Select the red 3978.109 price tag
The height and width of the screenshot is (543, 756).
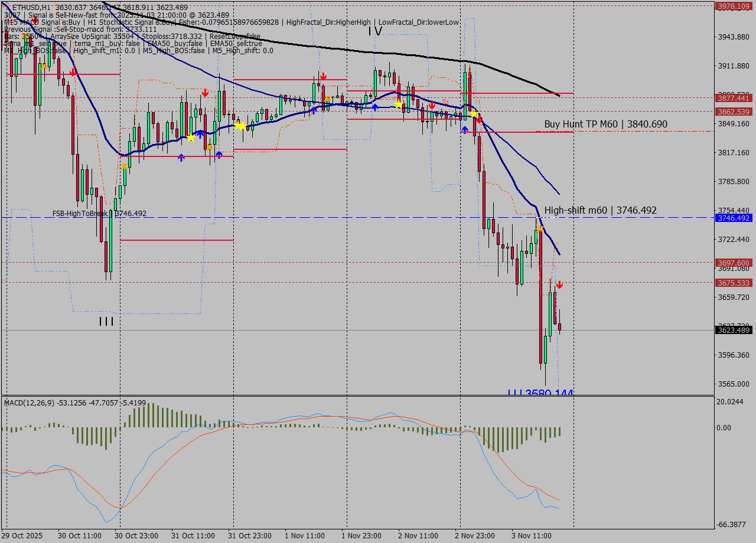733,6
